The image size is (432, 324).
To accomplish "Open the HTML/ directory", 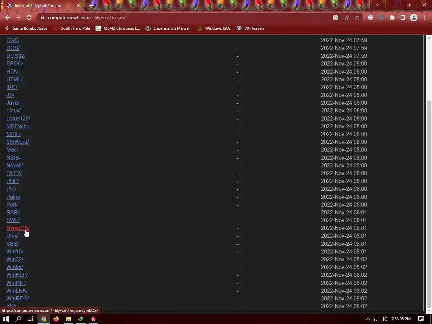I will click(15, 79).
